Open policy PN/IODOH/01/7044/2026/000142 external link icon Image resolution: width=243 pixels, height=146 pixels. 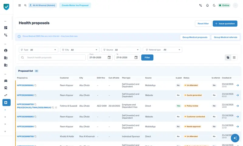[x=56, y=107]
